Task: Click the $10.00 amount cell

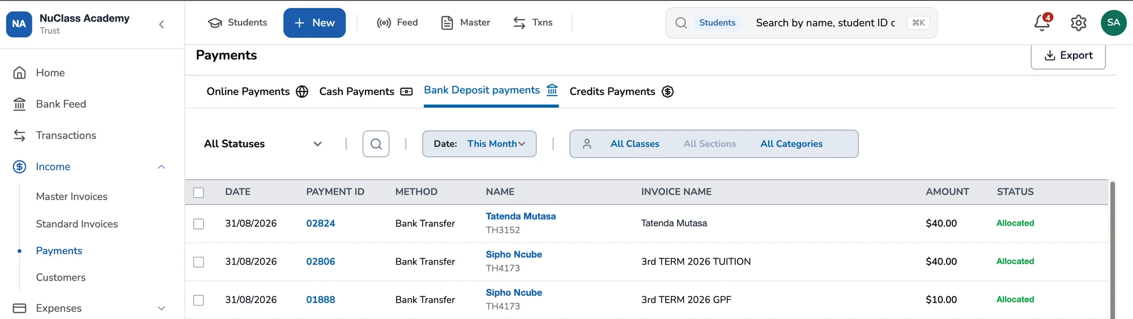Action: click(941, 300)
